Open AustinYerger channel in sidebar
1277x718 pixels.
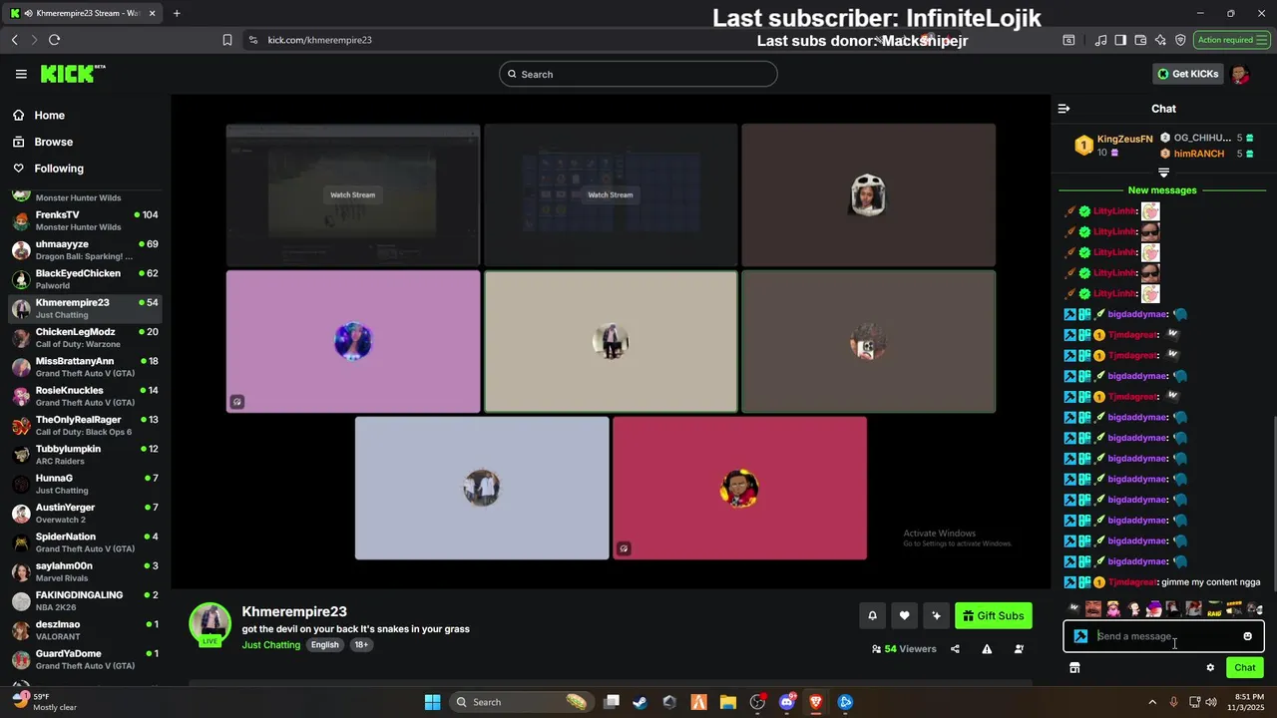(x=85, y=513)
